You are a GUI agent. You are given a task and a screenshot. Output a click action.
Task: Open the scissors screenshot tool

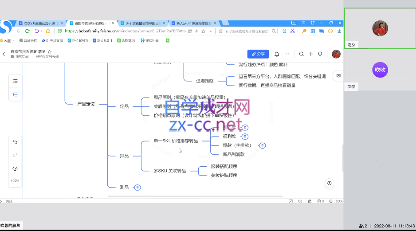click(x=292, y=31)
